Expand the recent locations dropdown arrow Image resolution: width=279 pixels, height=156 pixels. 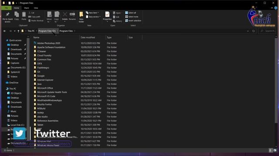tap(14, 31)
